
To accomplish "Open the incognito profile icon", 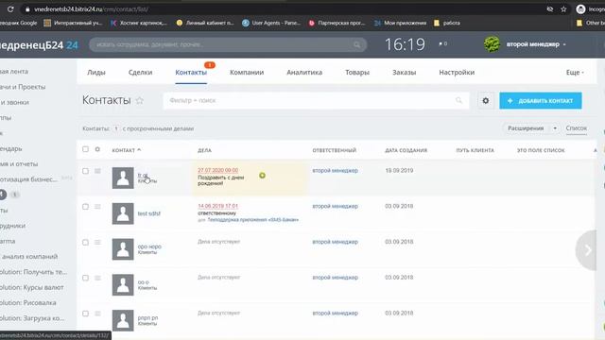I will point(580,9).
